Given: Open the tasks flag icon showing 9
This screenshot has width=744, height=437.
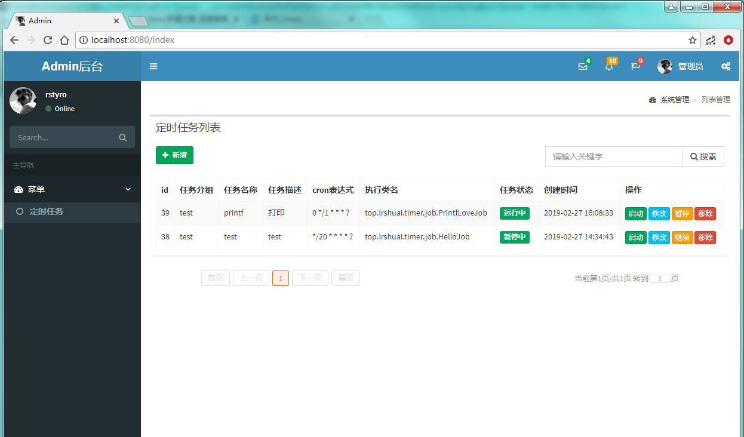Looking at the screenshot, I should (635, 66).
